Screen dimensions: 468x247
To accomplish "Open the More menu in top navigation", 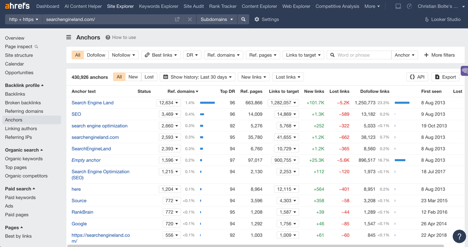I will pyautogui.click(x=372, y=6).
